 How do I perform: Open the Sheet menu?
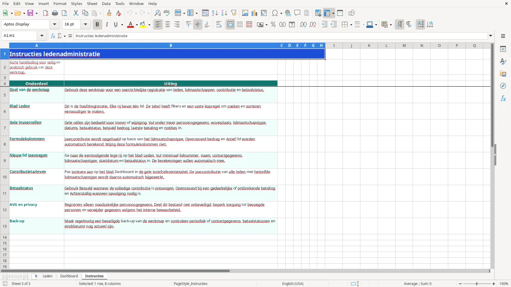tap(92, 3)
